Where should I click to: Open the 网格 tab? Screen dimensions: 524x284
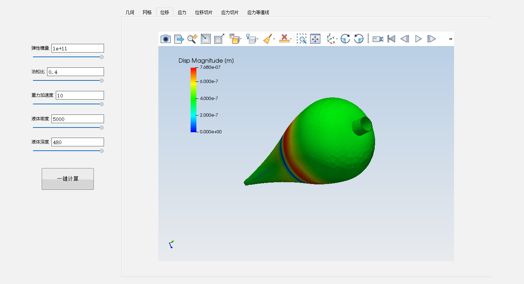pyautogui.click(x=147, y=12)
